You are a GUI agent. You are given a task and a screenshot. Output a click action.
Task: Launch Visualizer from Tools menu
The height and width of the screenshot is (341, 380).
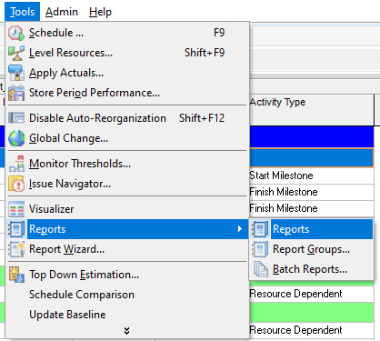point(127,209)
